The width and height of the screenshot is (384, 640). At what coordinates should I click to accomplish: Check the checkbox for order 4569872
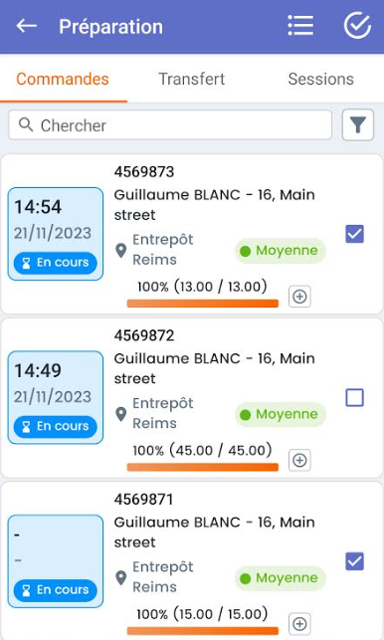(x=354, y=397)
